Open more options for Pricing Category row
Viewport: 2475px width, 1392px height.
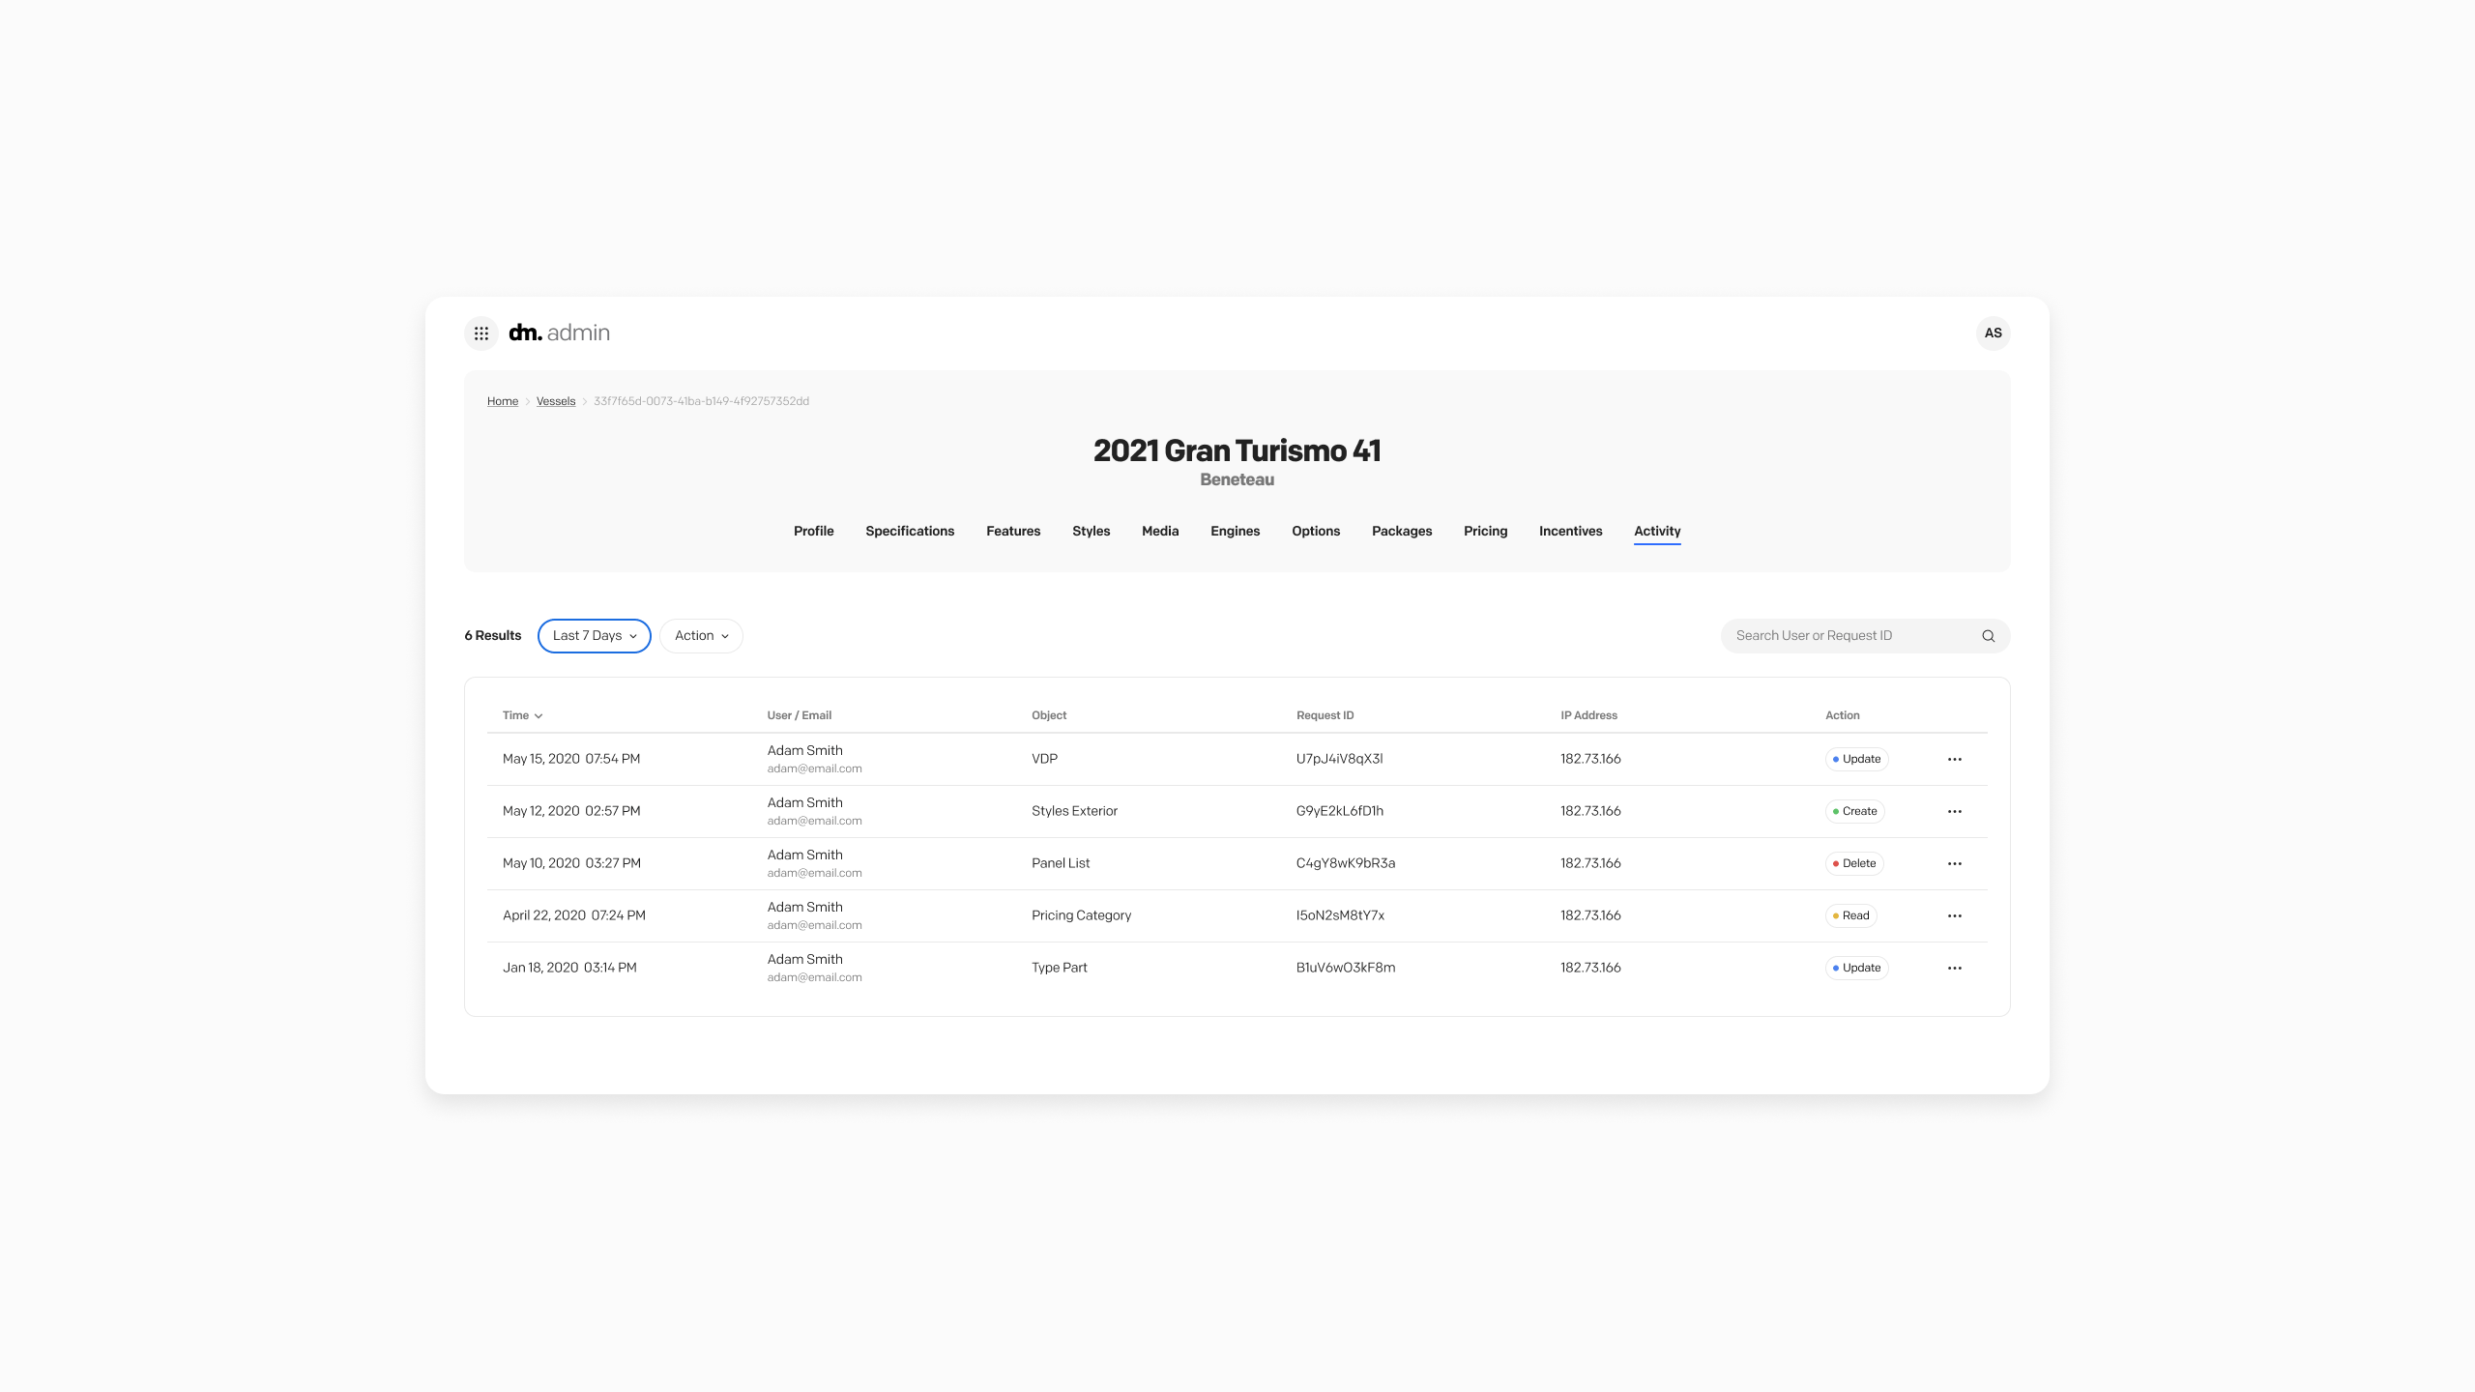[x=1954, y=915]
